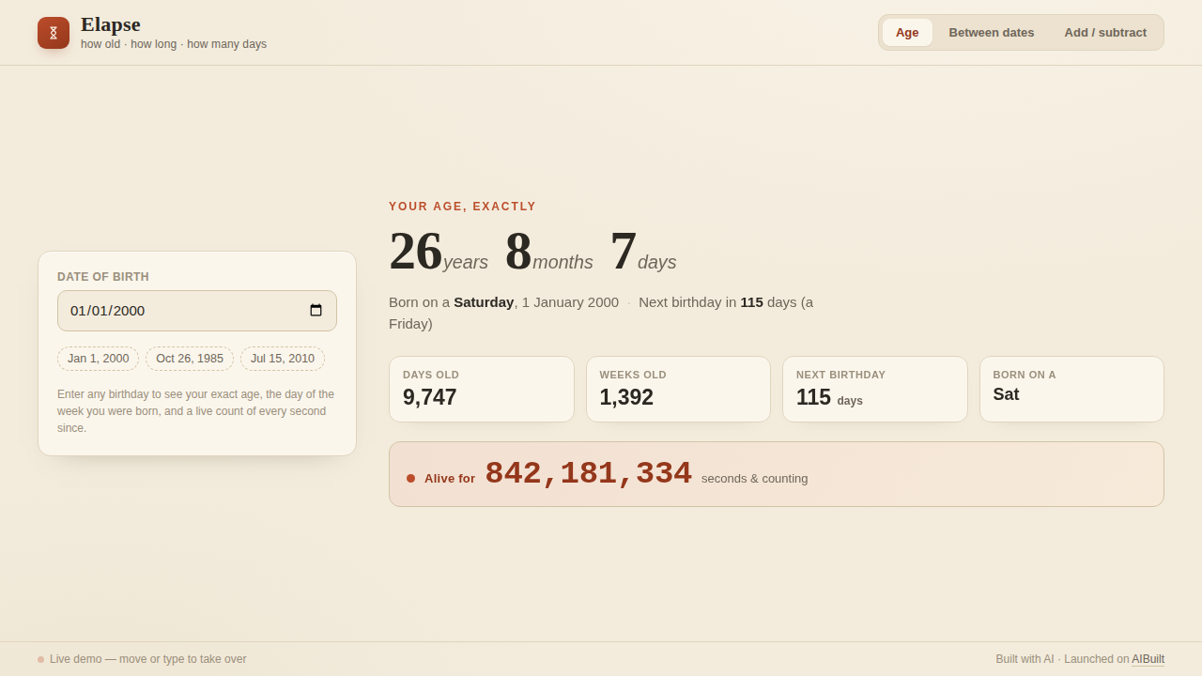Follow the AIBuilt link in footer
The image size is (1202, 676).
tap(1148, 659)
